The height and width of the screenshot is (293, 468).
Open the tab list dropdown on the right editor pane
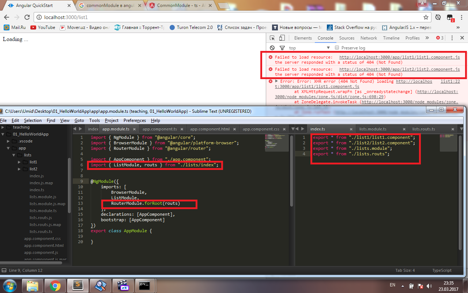(462, 129)
